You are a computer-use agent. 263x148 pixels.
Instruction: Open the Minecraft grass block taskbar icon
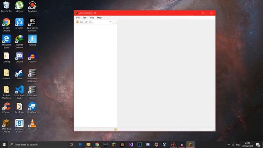[x=114, y=144]
